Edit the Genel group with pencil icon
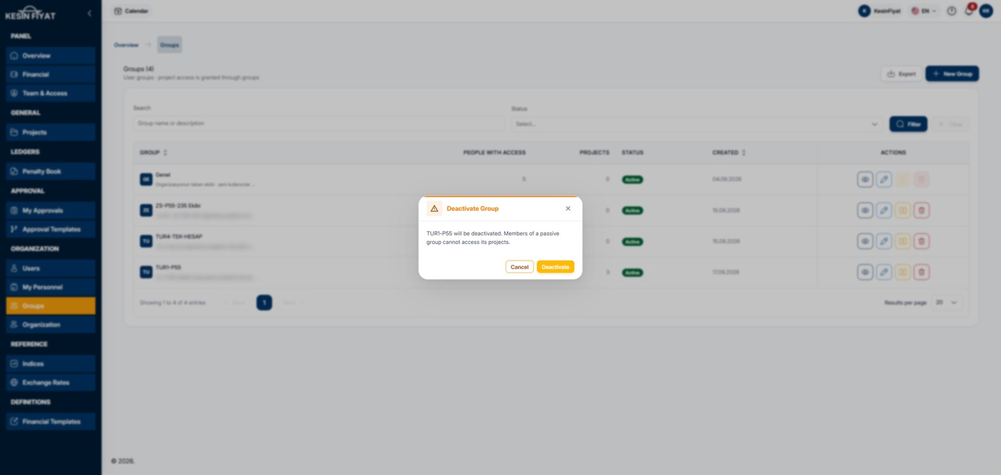Image resolution: width=1001 pixels, height=475 pixels. [x=884, y=179]
